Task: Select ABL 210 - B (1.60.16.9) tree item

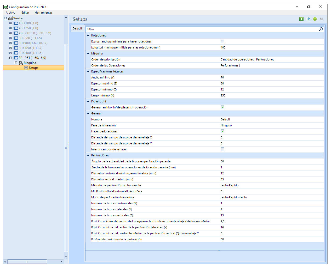Action: (35, 33)
